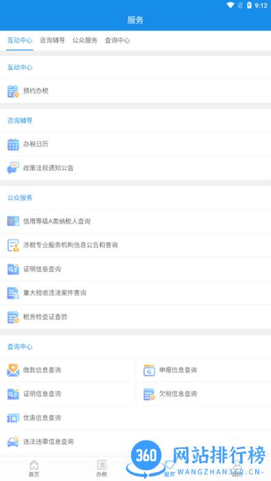Tap the 违法违章信息查询 car icon
The height and width of the screenshot is (481, 271).
point(13,442)
